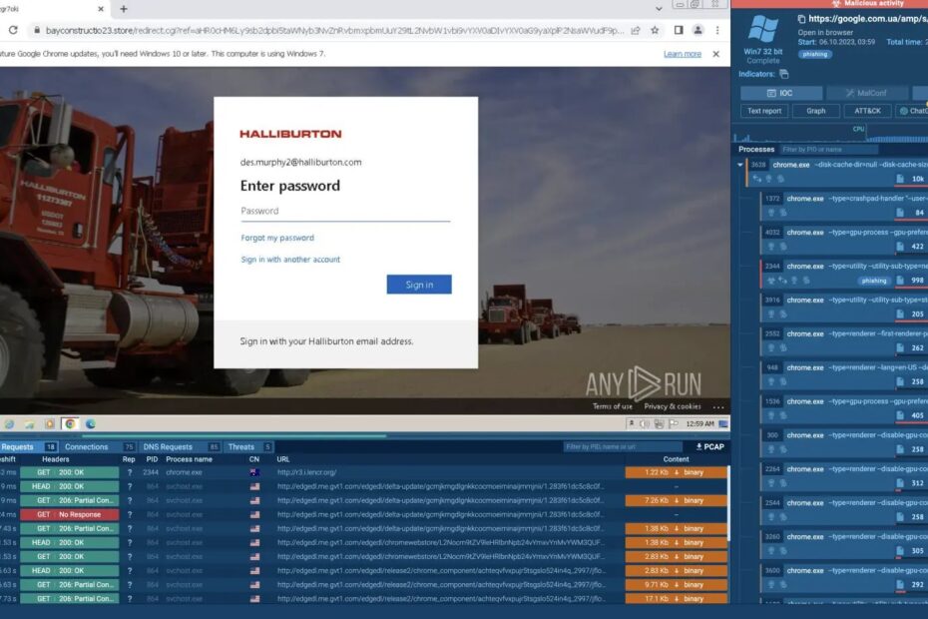Open the login page three-dots footer menu
The width and height of the screenshot is (928, 619).
pos(717,407)
